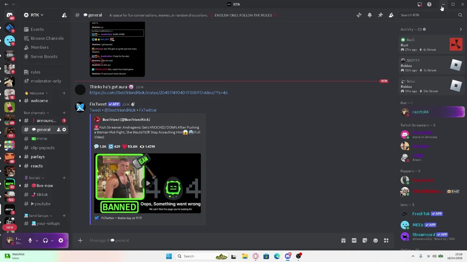Open headphone output options arrow
467x262 pixels.
[x=52, y=241]
